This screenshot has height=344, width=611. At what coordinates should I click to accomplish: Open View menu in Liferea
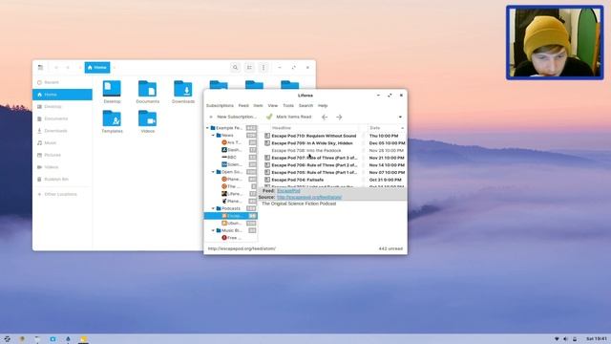click(x=273, y=106)
